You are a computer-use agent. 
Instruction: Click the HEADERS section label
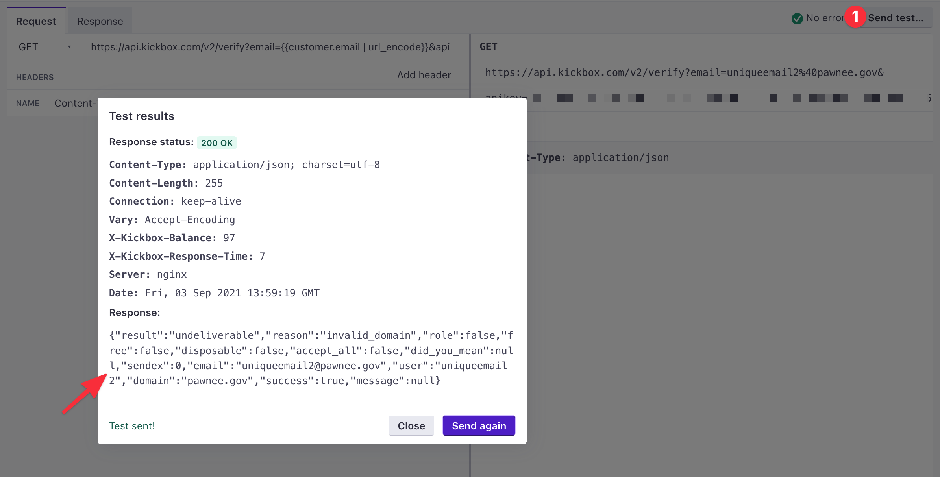(x=35, y=77)
